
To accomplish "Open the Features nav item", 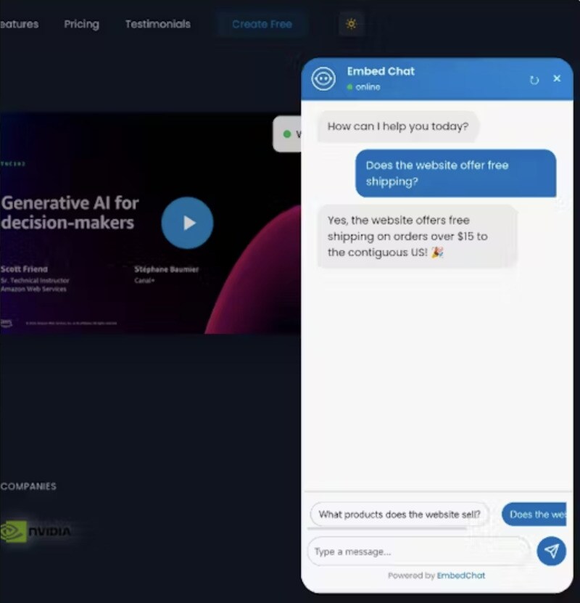I will 20,24.
